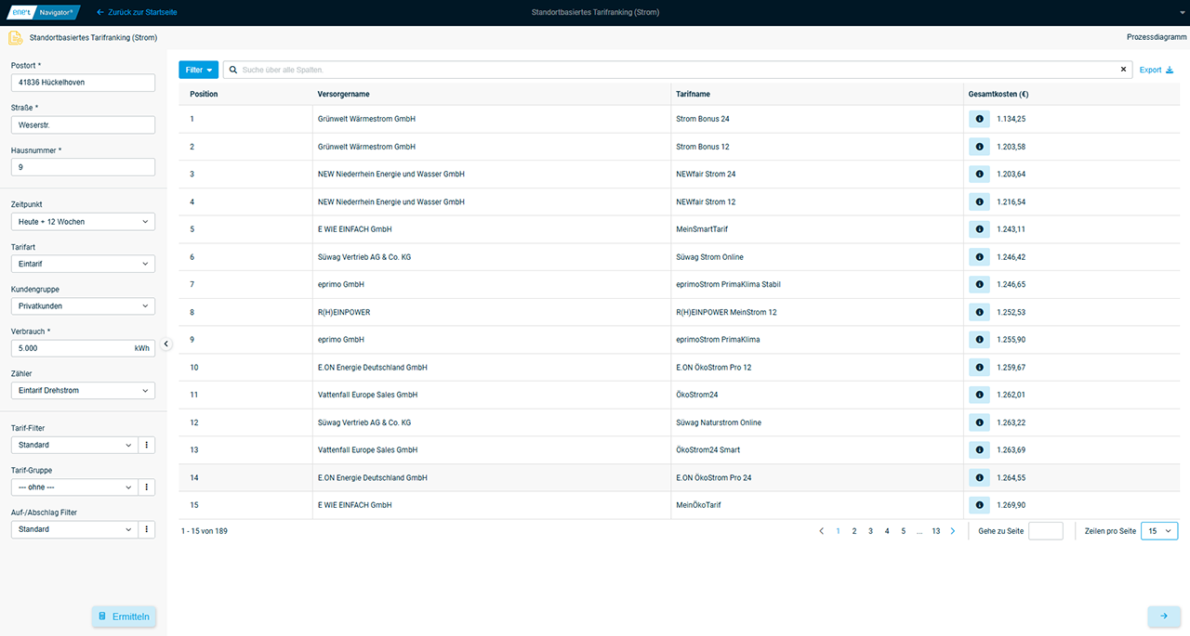Click the Verbrauch kWh input field
Viewport: 1190px width, 636px height.
[71, 348]
